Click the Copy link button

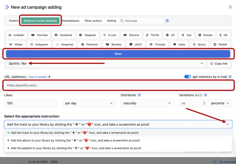pyautogui.click(x=219, y=63)
